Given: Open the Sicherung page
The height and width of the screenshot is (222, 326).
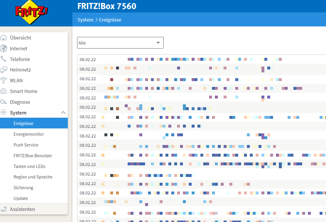Looking at the screenshot, I should (x=23, y=188).
